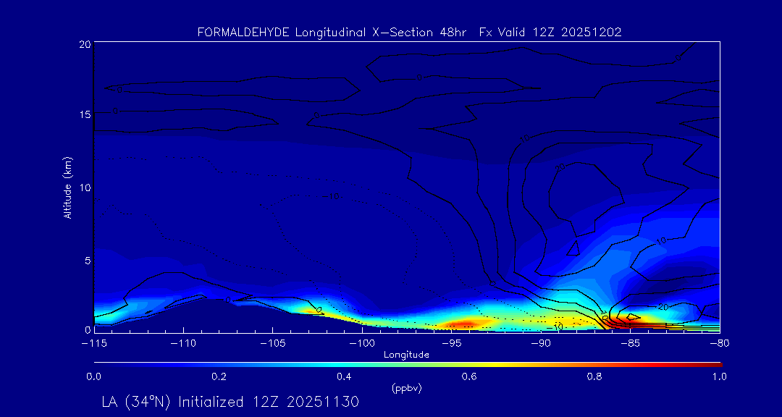Click the 'Longitude' x-axis label

pos(406,355)
